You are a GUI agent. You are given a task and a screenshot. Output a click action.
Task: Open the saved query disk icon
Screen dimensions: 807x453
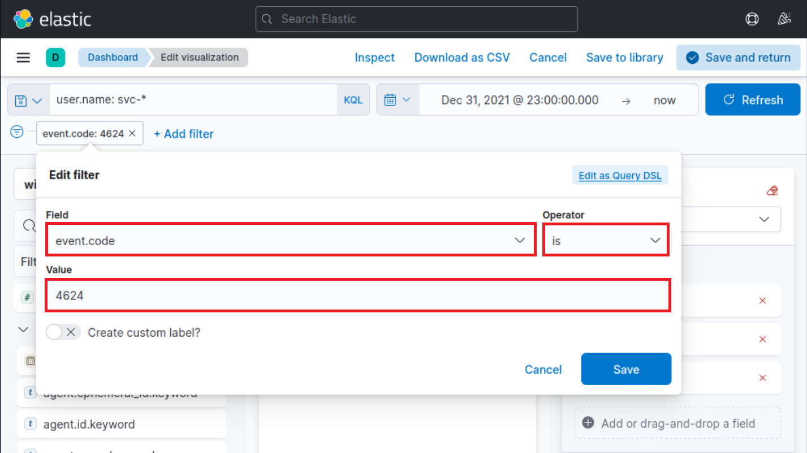coord(21,99)
